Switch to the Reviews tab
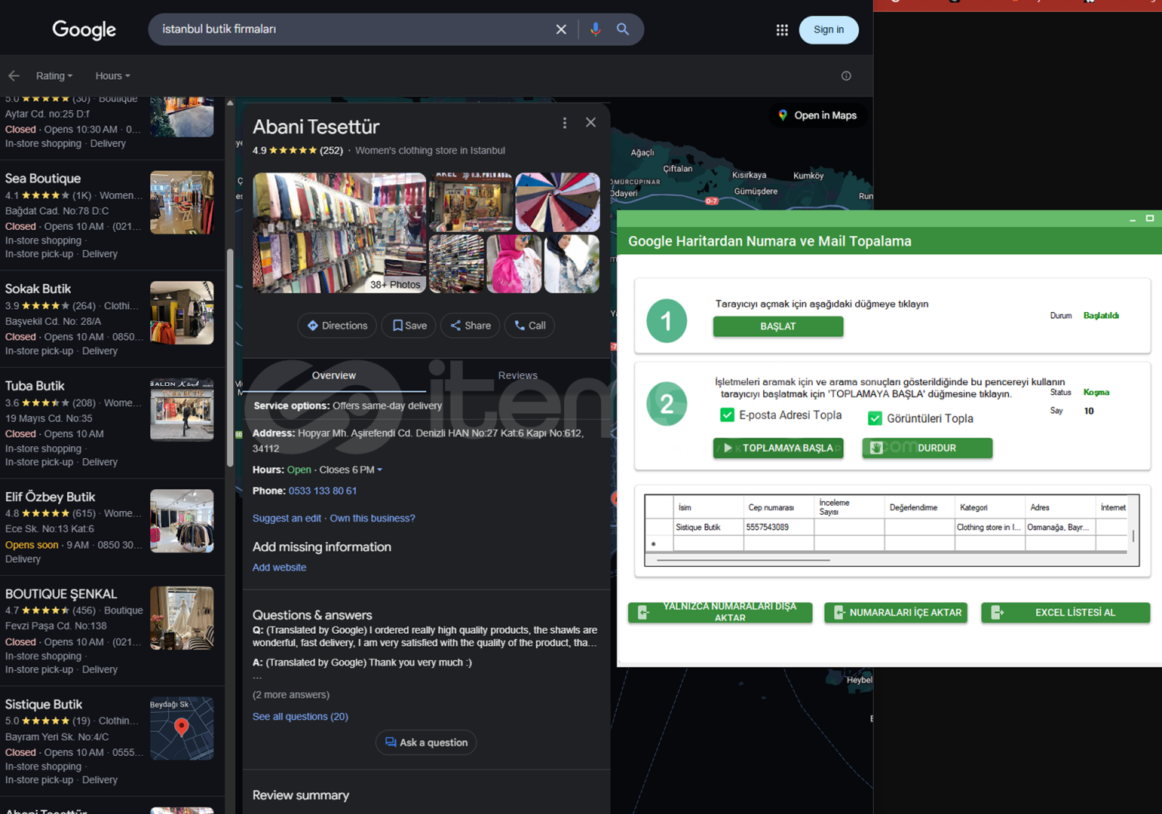 coord(518,375)
